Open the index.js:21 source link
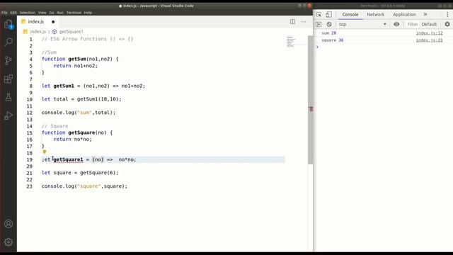This screenshot has width=453, height=255. click(429, 40)
